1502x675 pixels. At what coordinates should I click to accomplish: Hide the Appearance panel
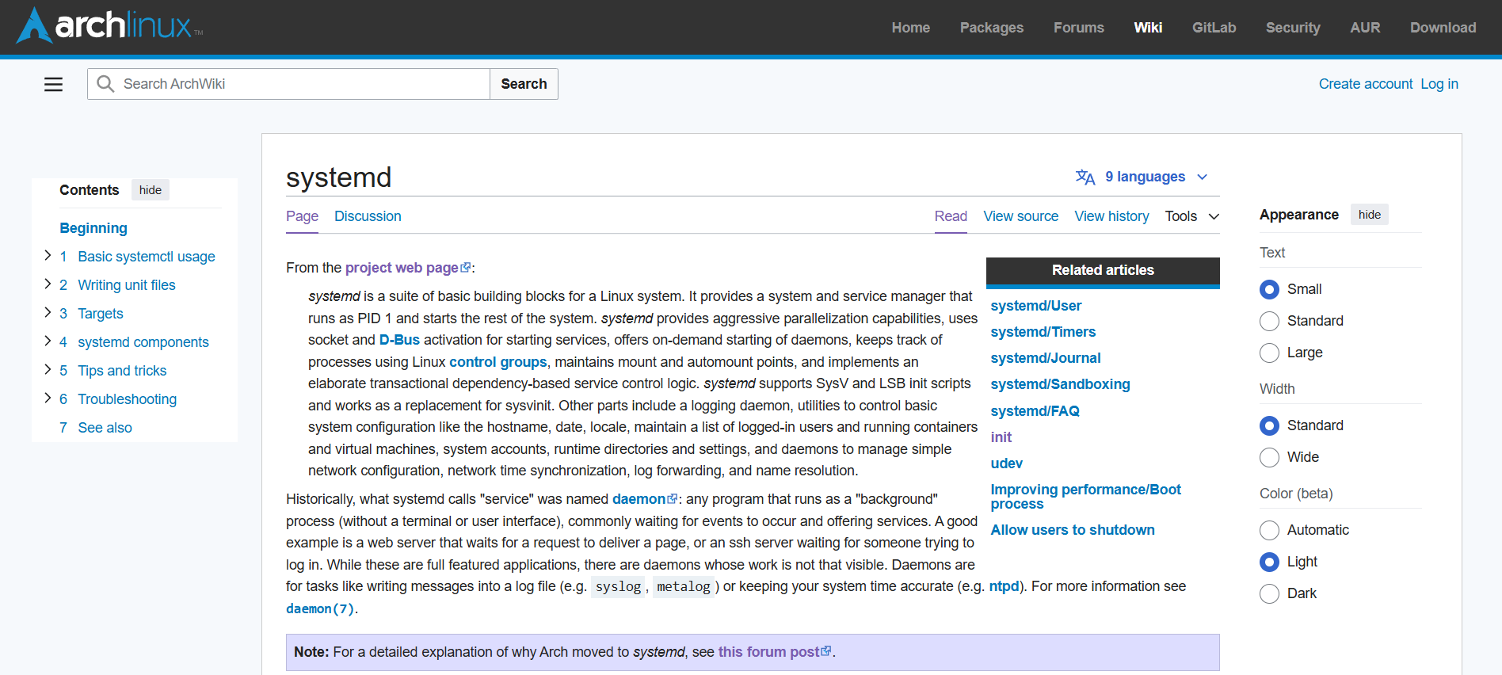[1369, 215]
